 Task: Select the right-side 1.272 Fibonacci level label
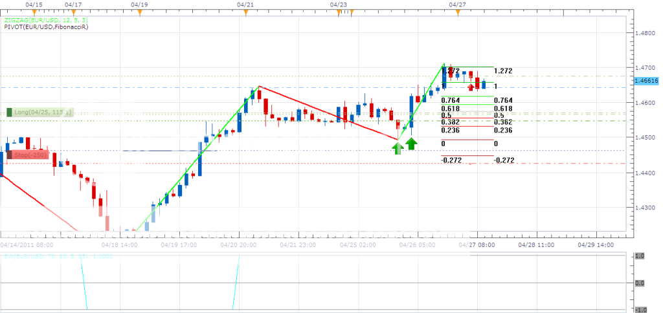(502, 71)
